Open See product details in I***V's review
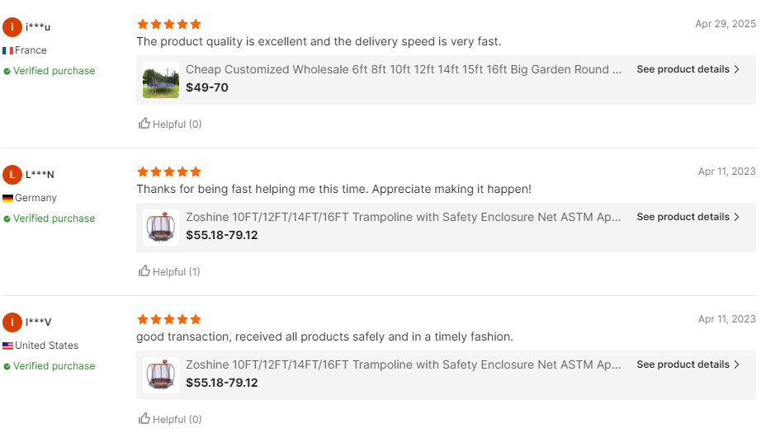 pos(688,364)
